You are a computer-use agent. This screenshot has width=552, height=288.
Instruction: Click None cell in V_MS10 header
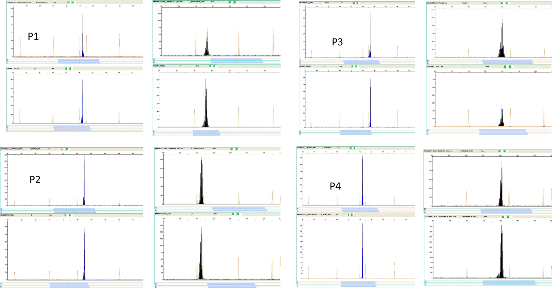click(485, 3)
